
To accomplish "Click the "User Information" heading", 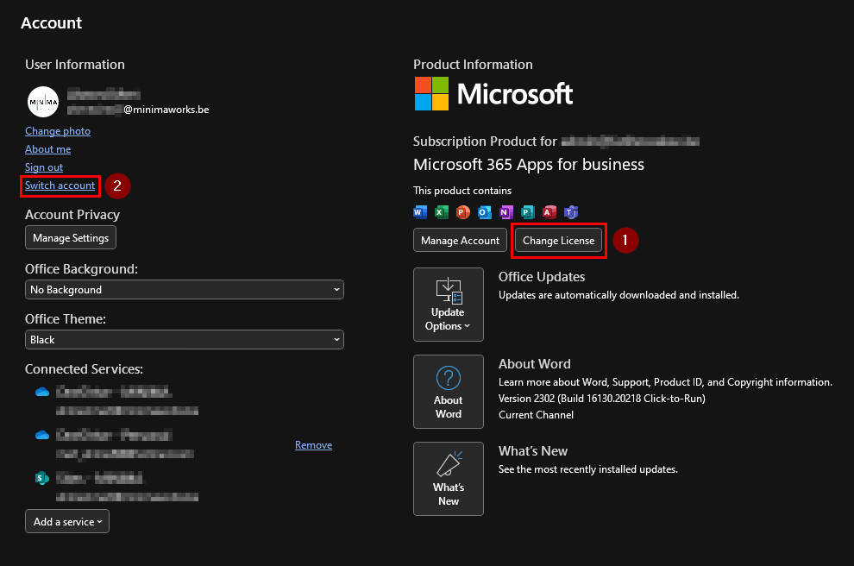I will coord(75,65).
